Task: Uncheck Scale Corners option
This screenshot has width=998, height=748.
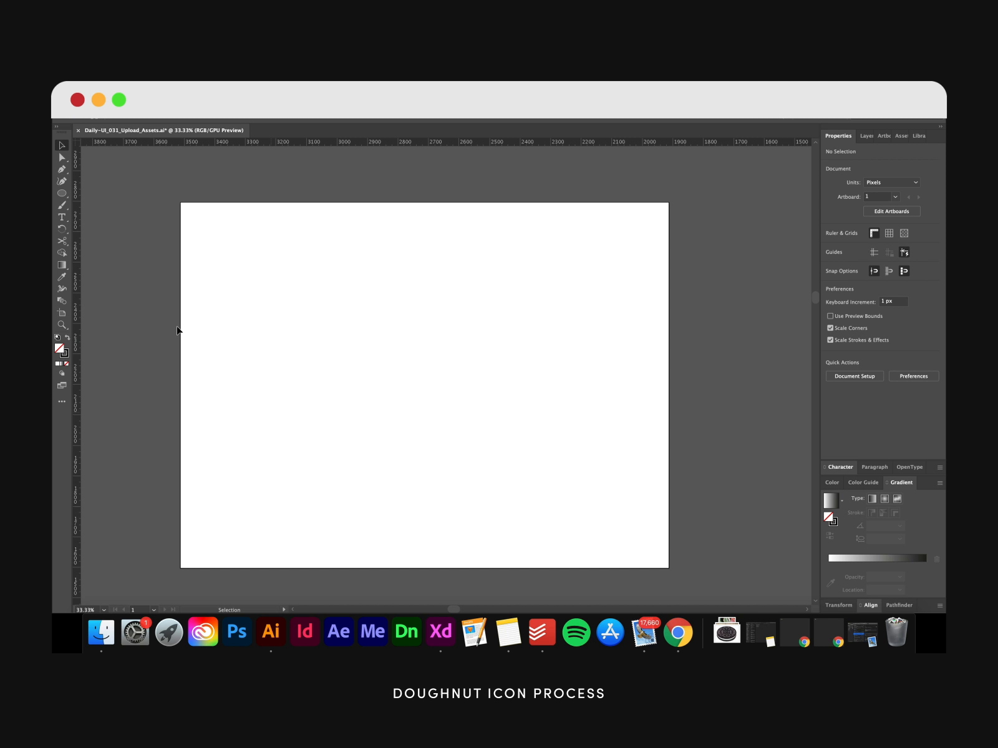Action: pyautogui.click(x=830, y=328)
